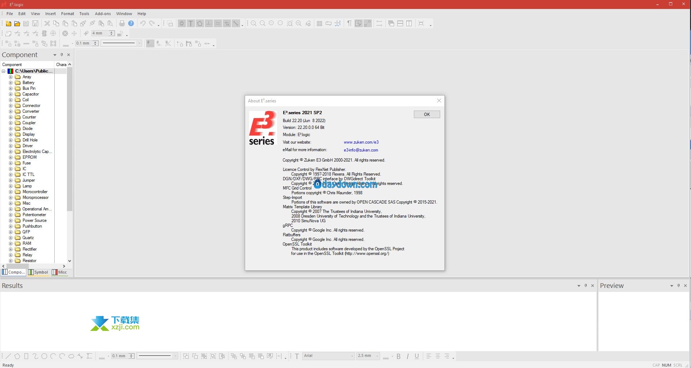The width and height of the screenshot is (691, 368).
Task: Switch to the Symbol tab
Action: coord(38,272)
